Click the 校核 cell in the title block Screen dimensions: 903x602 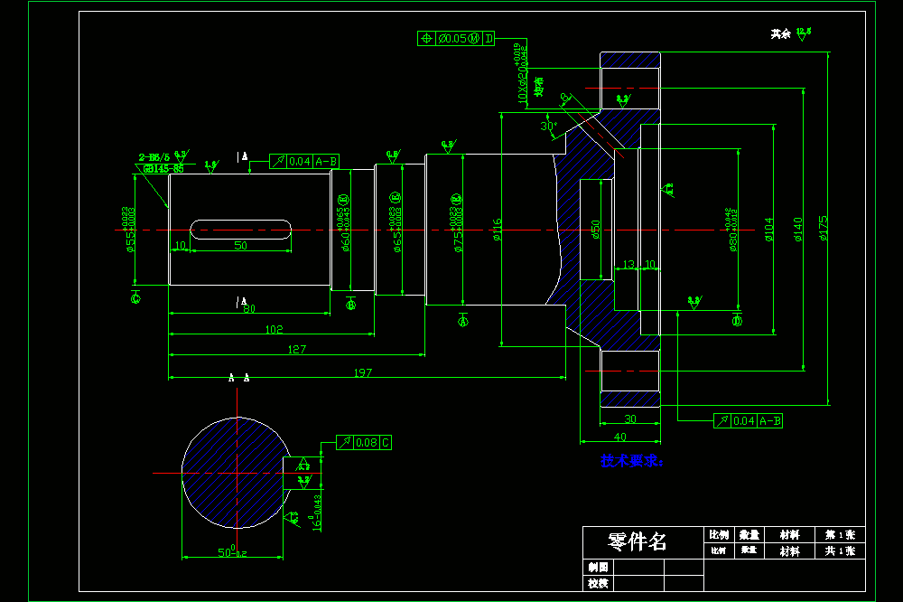tap(599, 584)
